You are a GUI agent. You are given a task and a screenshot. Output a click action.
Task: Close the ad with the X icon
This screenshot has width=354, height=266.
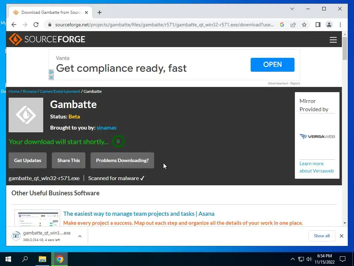point(51,77)
